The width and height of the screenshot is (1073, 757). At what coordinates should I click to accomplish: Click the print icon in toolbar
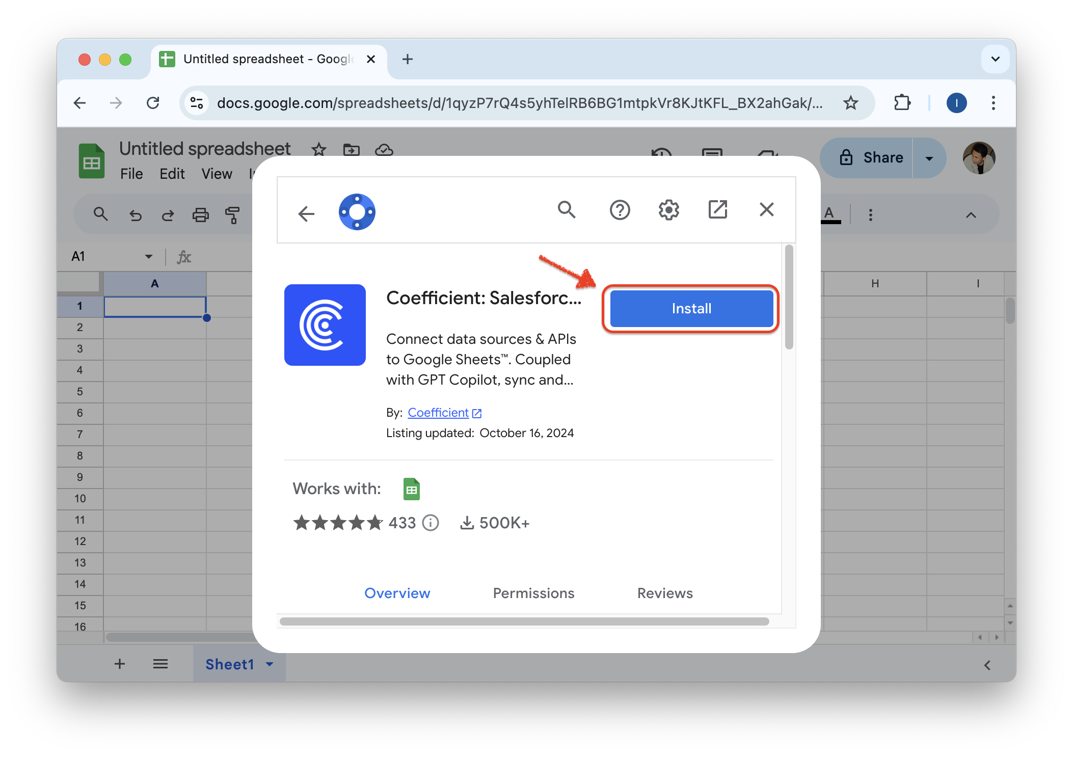[200, 215]
